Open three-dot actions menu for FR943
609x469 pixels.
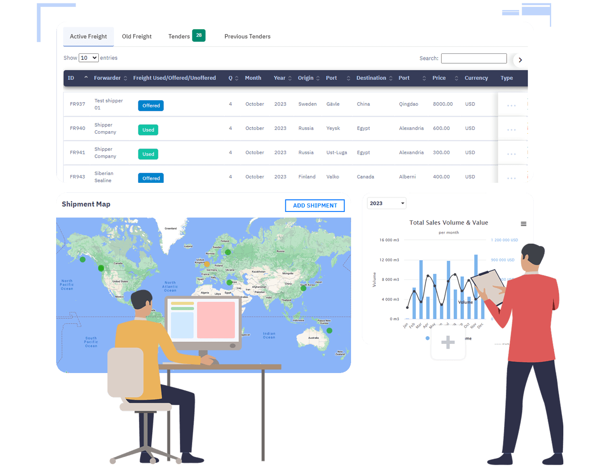click(x=512, y=178)
